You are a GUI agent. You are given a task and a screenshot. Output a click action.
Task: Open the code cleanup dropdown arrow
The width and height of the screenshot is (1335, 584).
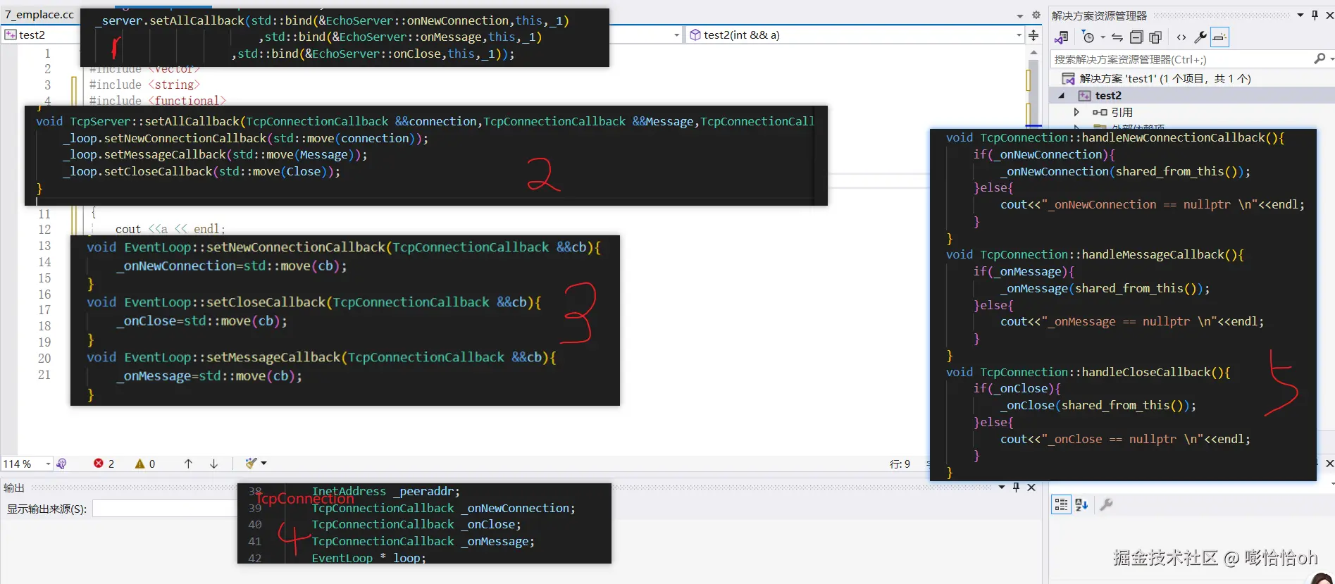264,463
